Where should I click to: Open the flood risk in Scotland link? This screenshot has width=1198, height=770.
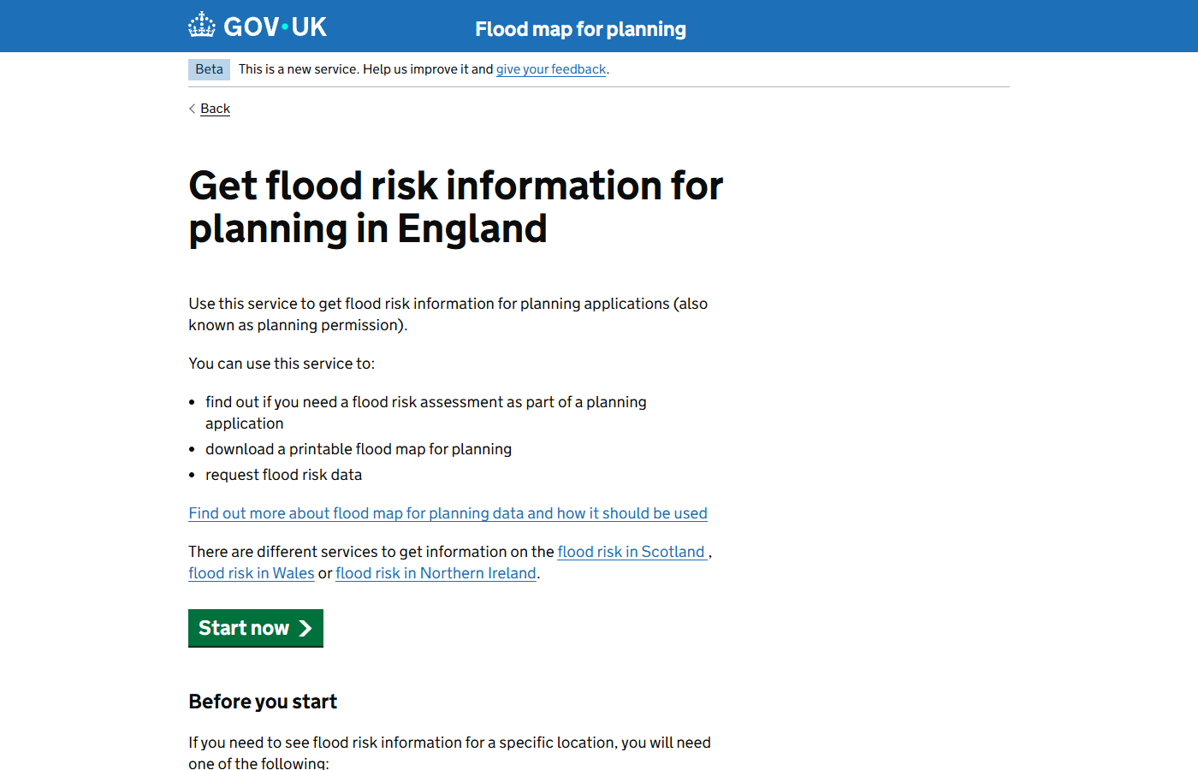(632, 552)
